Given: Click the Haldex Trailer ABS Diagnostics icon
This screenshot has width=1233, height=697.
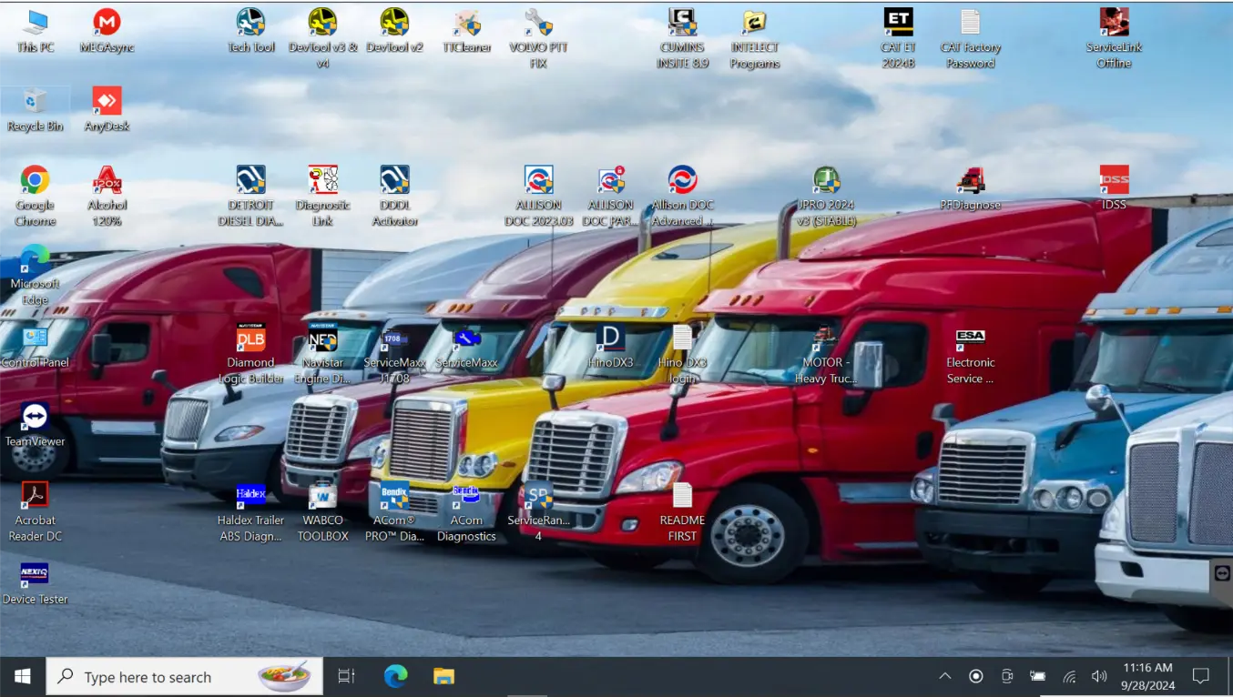Looking at the screenshot, I should pyautogui.click(x=250, y=496).
